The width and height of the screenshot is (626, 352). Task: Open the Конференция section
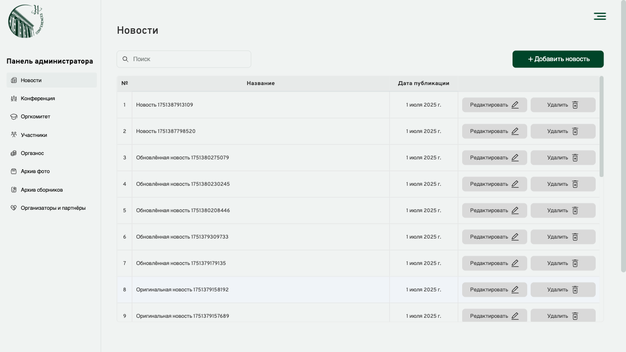[38, 99]
